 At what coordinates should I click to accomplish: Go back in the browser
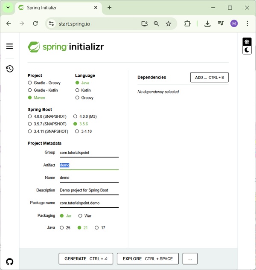9,23
